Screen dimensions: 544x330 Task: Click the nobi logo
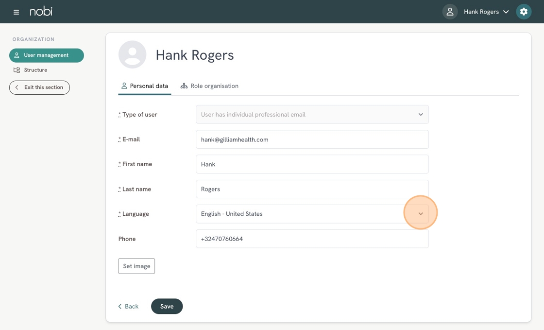[41, 11]
